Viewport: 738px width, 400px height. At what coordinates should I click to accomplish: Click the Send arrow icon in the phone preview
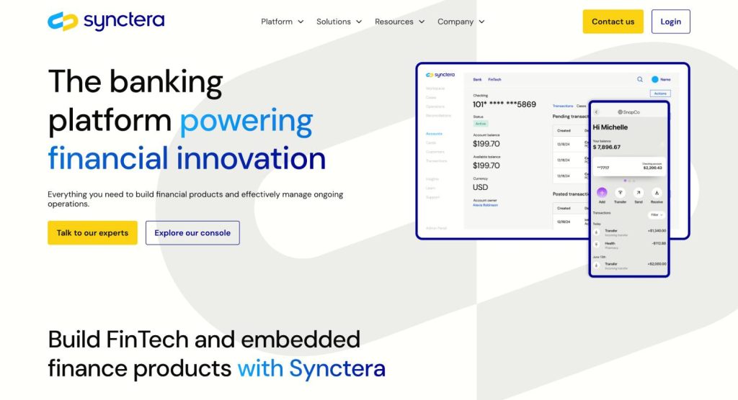639,192
